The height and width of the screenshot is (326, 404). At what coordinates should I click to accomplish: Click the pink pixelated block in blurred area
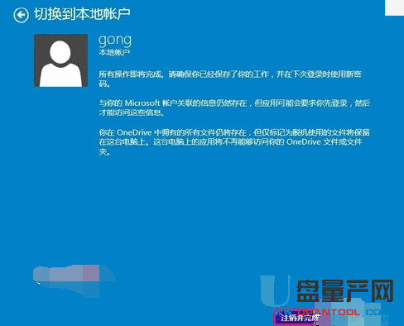coord(91,273)
